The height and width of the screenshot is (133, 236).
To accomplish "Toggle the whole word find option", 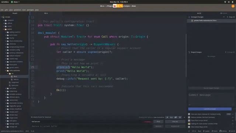I will pyautogui.click(x=180, y=117).
